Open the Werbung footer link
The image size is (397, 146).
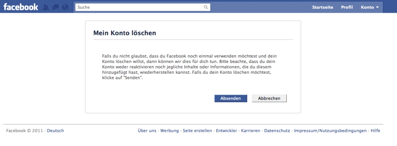(169, 131)
